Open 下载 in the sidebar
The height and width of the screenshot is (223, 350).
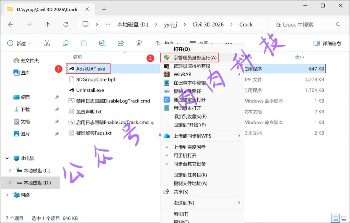tap(22, 110)
